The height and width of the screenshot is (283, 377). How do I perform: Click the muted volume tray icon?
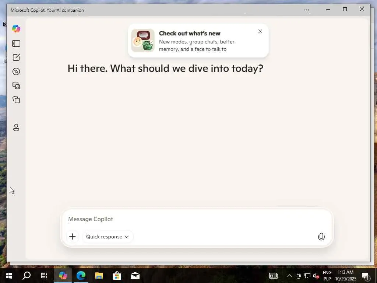point(316,276)
